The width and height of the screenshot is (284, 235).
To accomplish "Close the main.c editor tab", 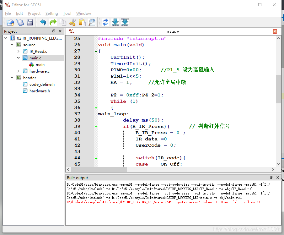I will [275, 31].
